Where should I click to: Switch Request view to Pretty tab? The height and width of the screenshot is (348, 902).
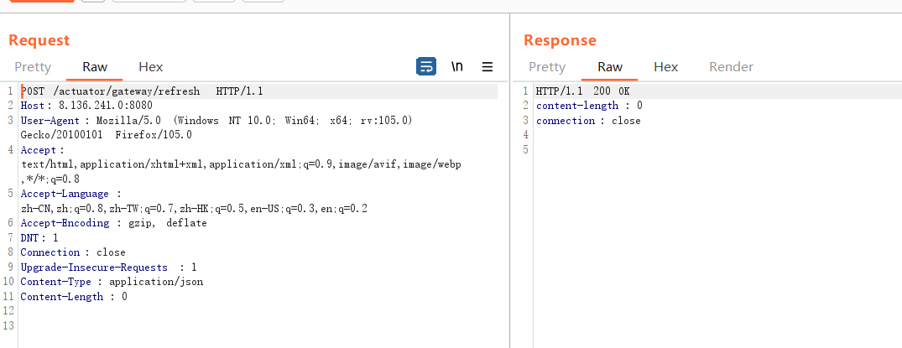33,67
